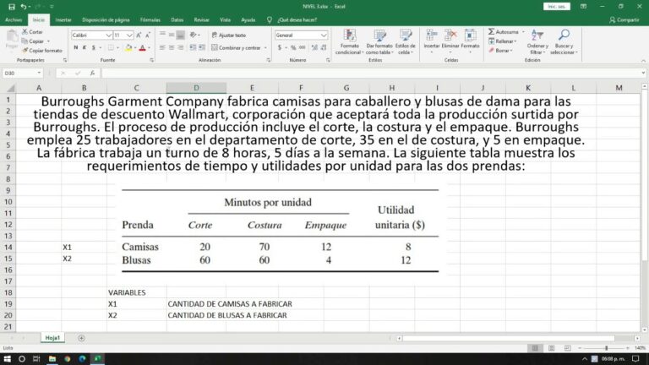Viewport: 649px width, 365px height.
Task: Toggle bold (N) formatting
Action: click(75, 47)
